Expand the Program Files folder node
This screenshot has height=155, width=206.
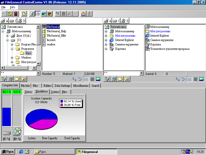12,44
